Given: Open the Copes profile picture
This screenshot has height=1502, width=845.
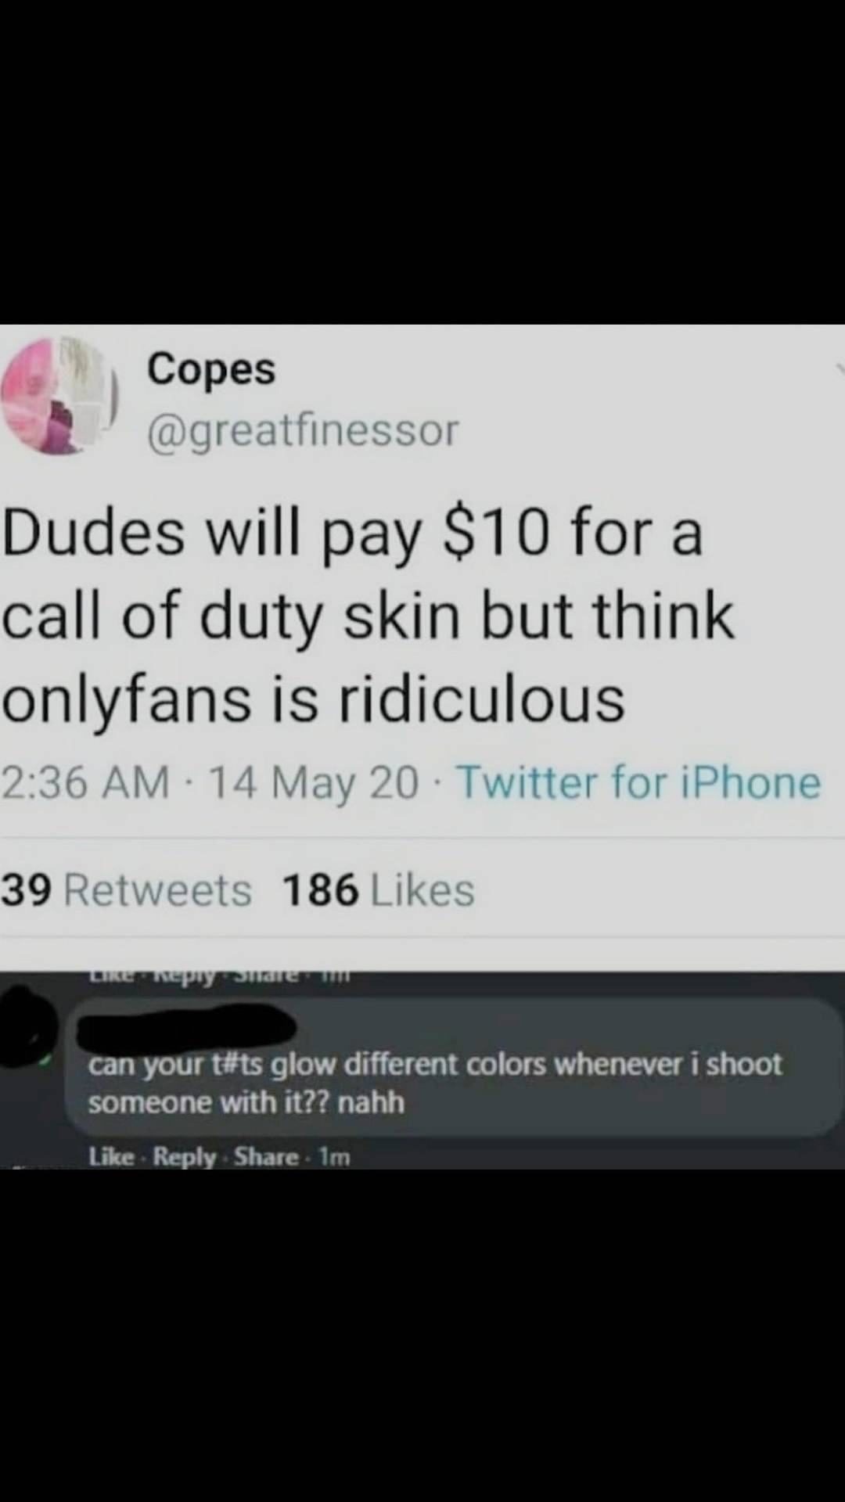Looking at the screenshot, I should pos(55,396).
